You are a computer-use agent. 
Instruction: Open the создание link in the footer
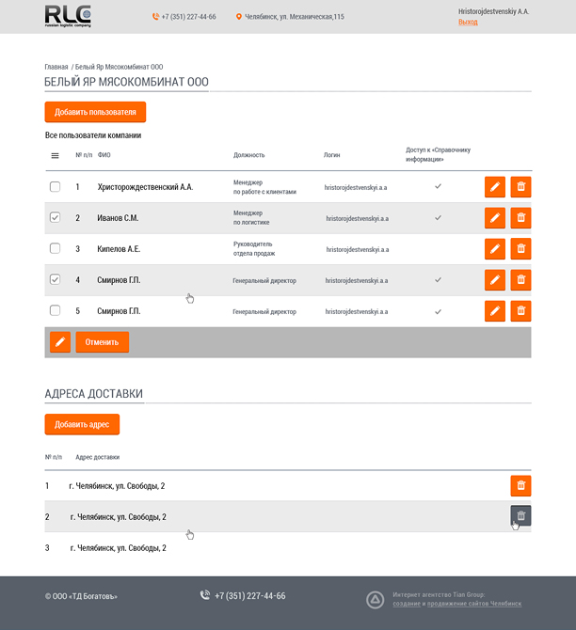407,604
